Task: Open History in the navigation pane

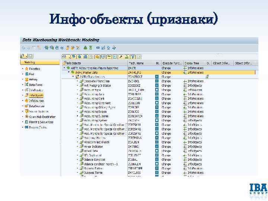Action: (x=33, y=80)
